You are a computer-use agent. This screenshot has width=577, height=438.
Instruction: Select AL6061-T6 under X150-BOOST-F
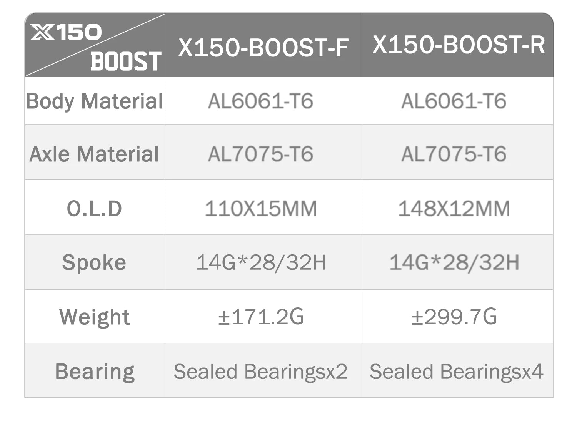coord(261,101)
